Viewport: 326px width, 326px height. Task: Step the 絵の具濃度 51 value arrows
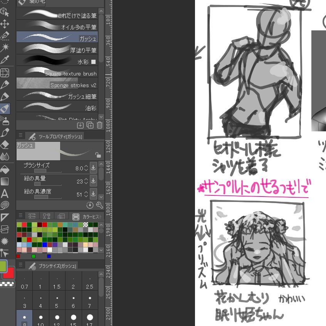pos(86,194)
